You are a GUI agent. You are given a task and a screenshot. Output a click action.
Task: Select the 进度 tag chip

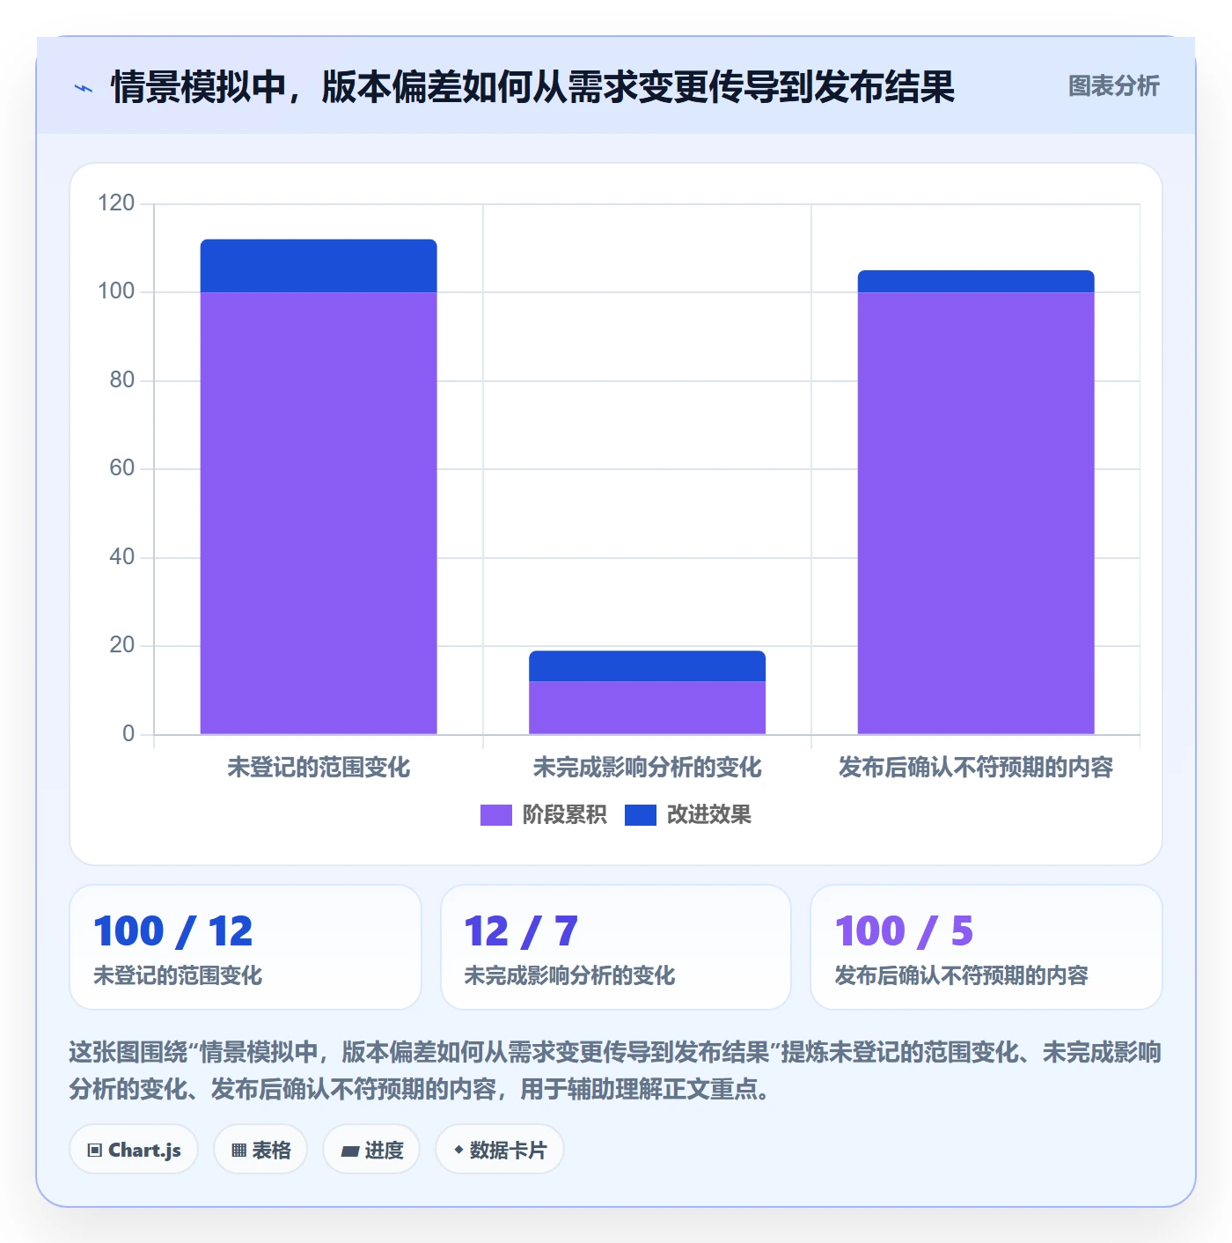pos(371,1150)
